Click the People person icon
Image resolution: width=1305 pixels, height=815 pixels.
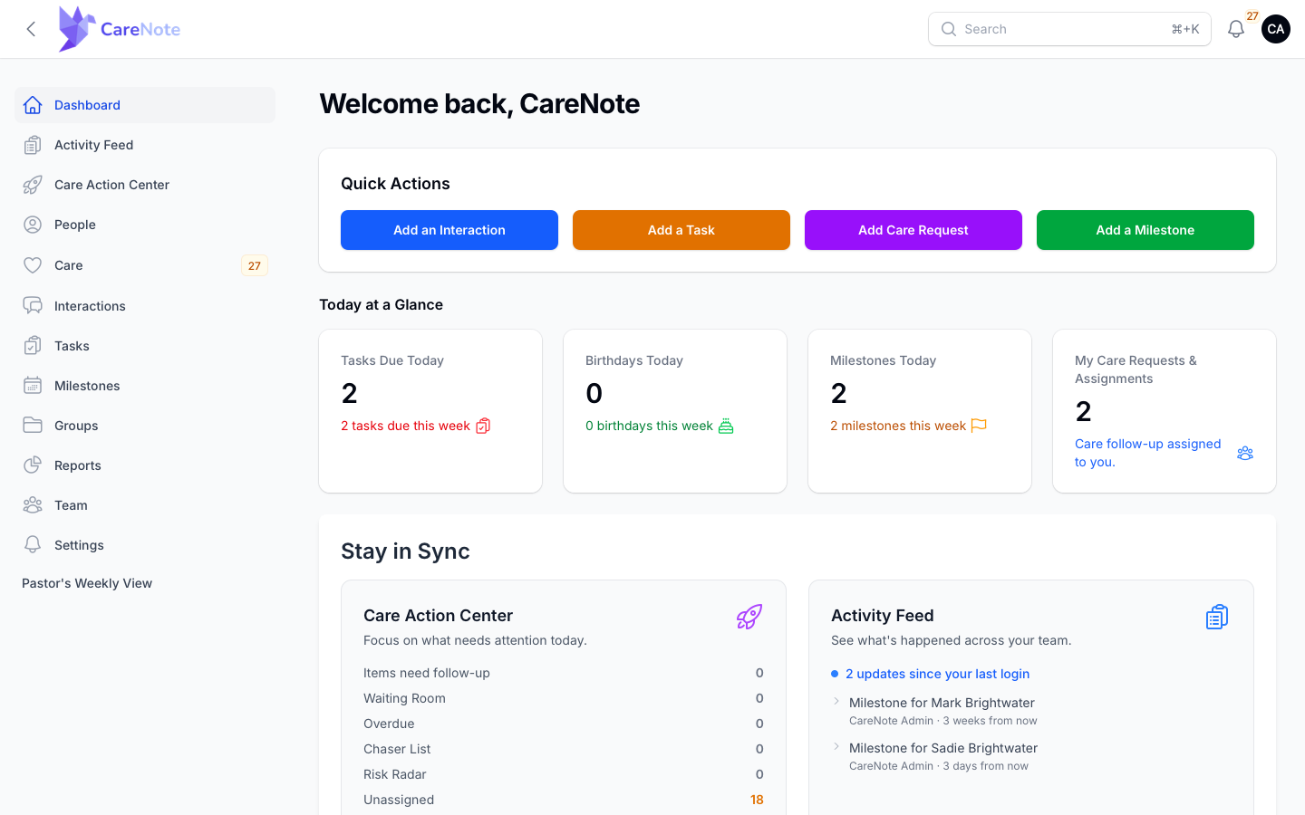(33, 225)
